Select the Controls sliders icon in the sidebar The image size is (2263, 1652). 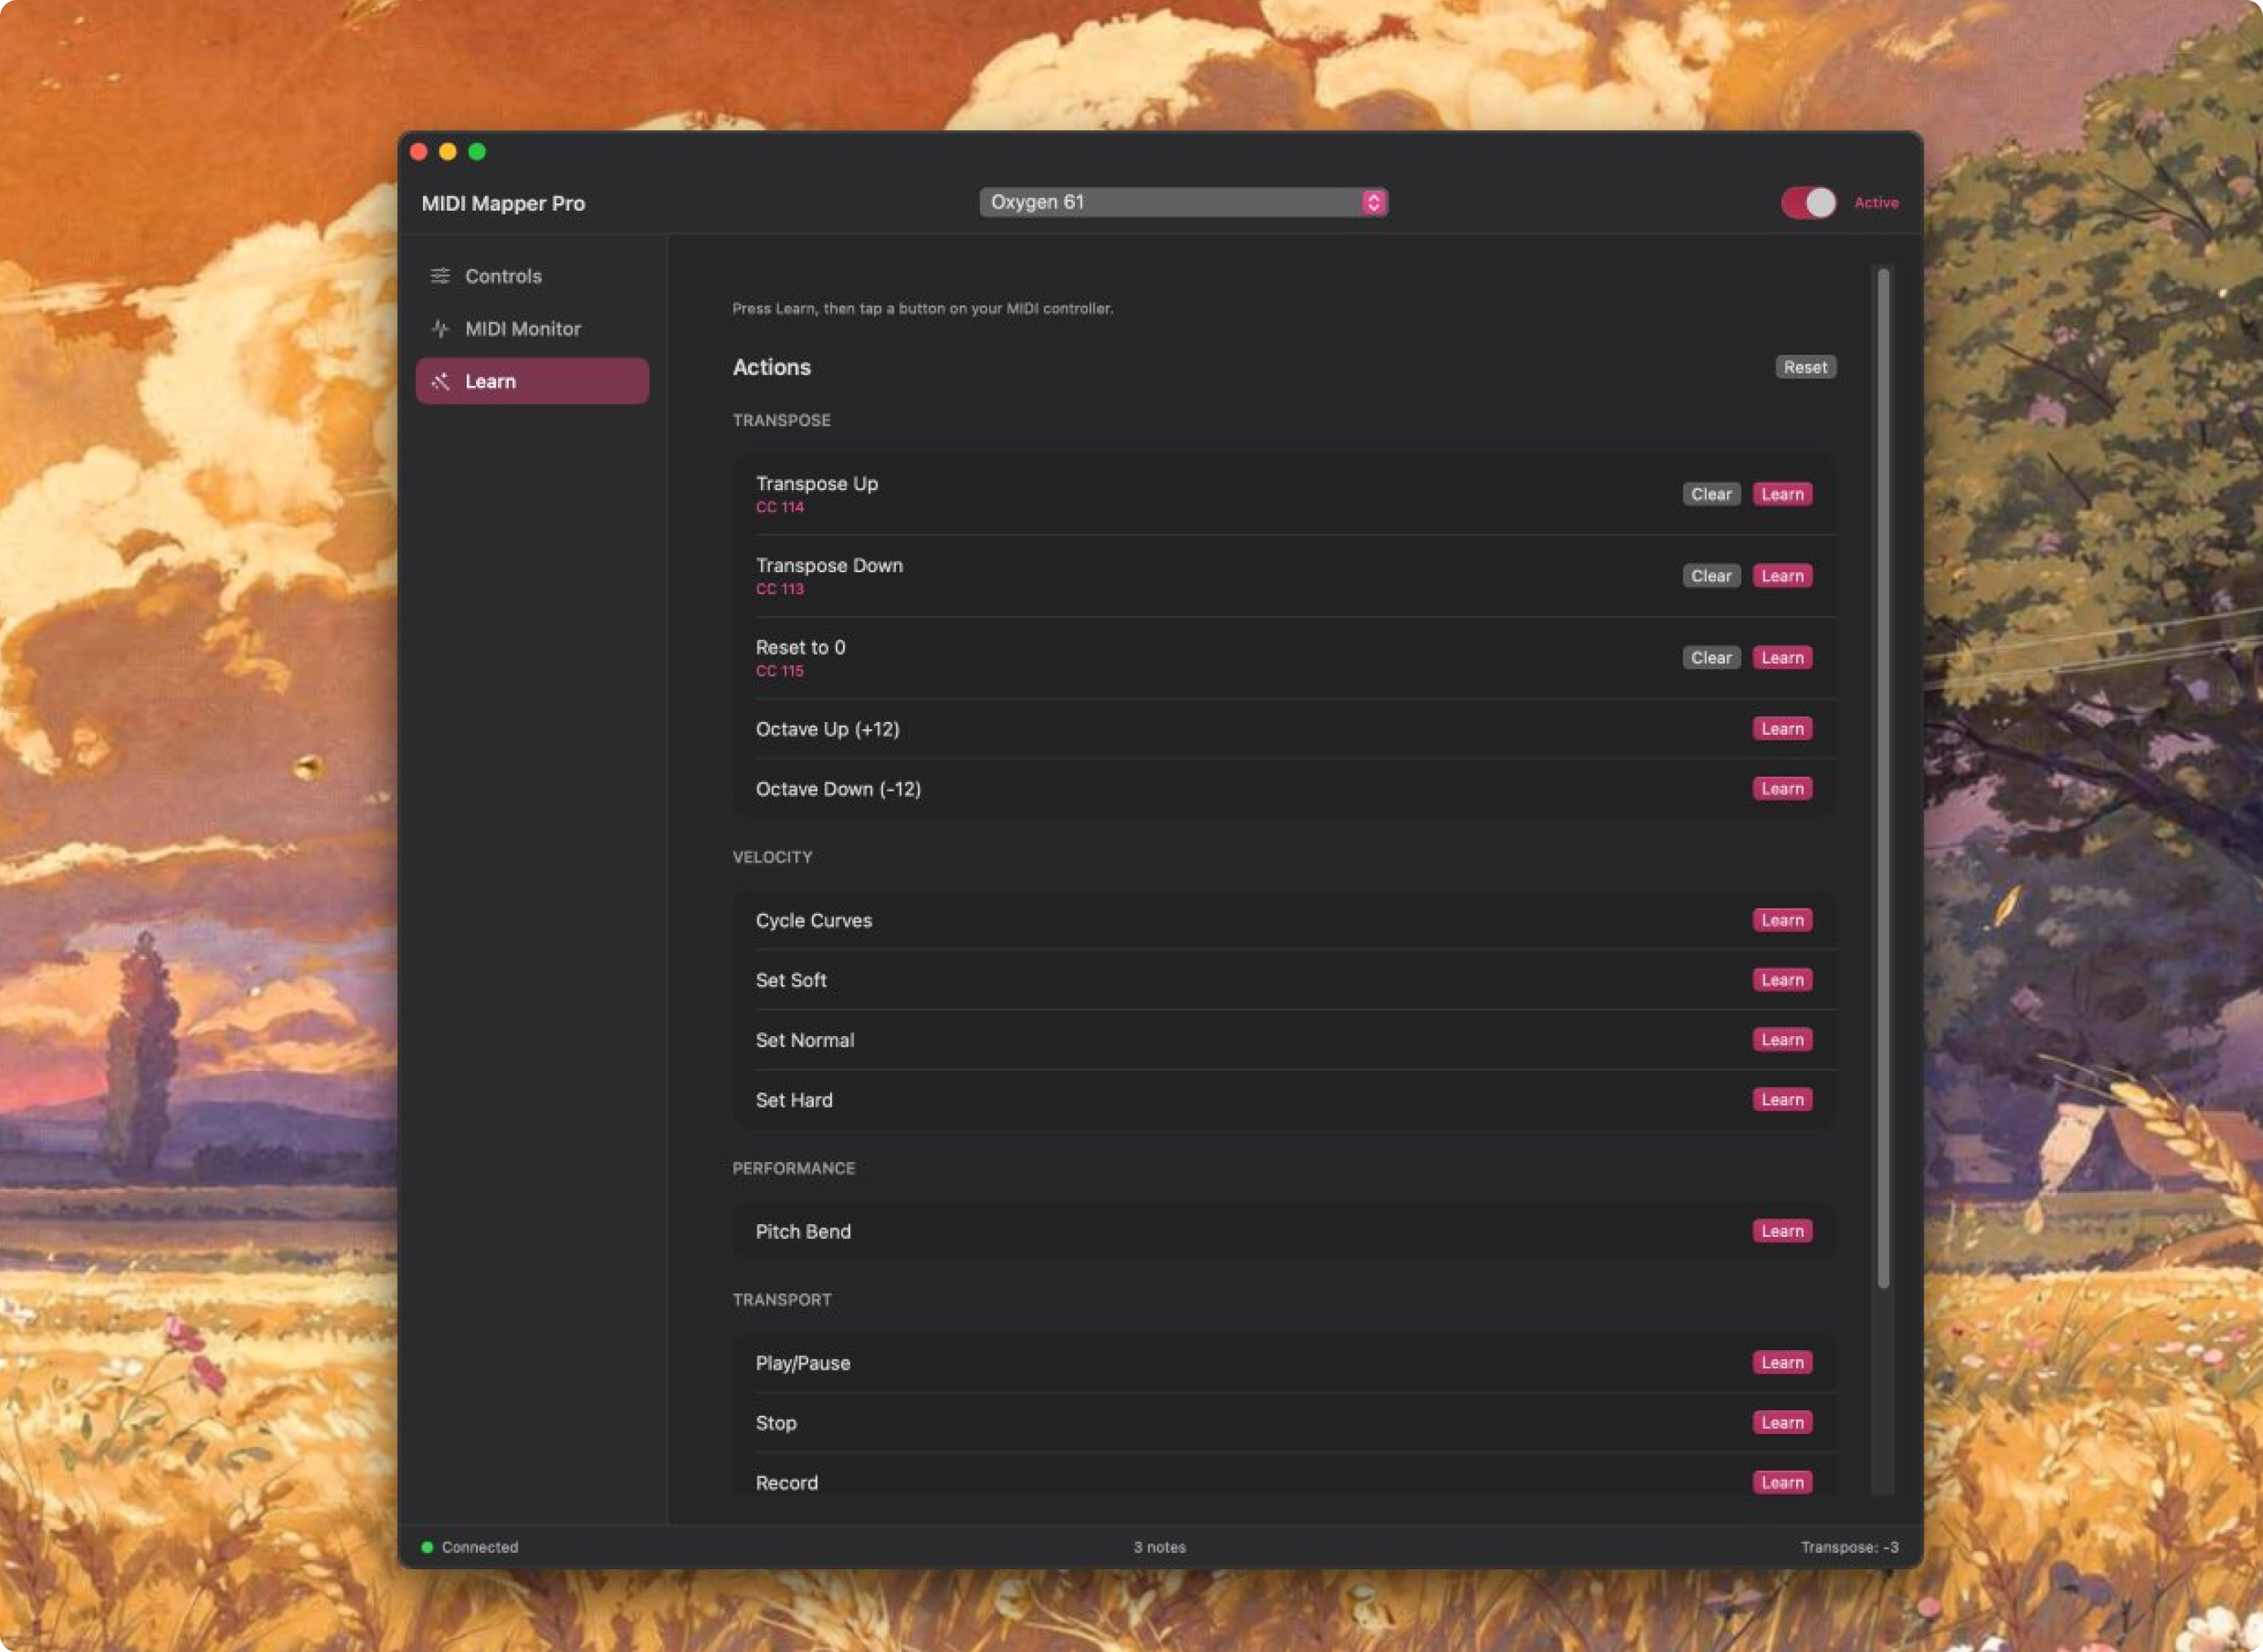coord(441,276)
